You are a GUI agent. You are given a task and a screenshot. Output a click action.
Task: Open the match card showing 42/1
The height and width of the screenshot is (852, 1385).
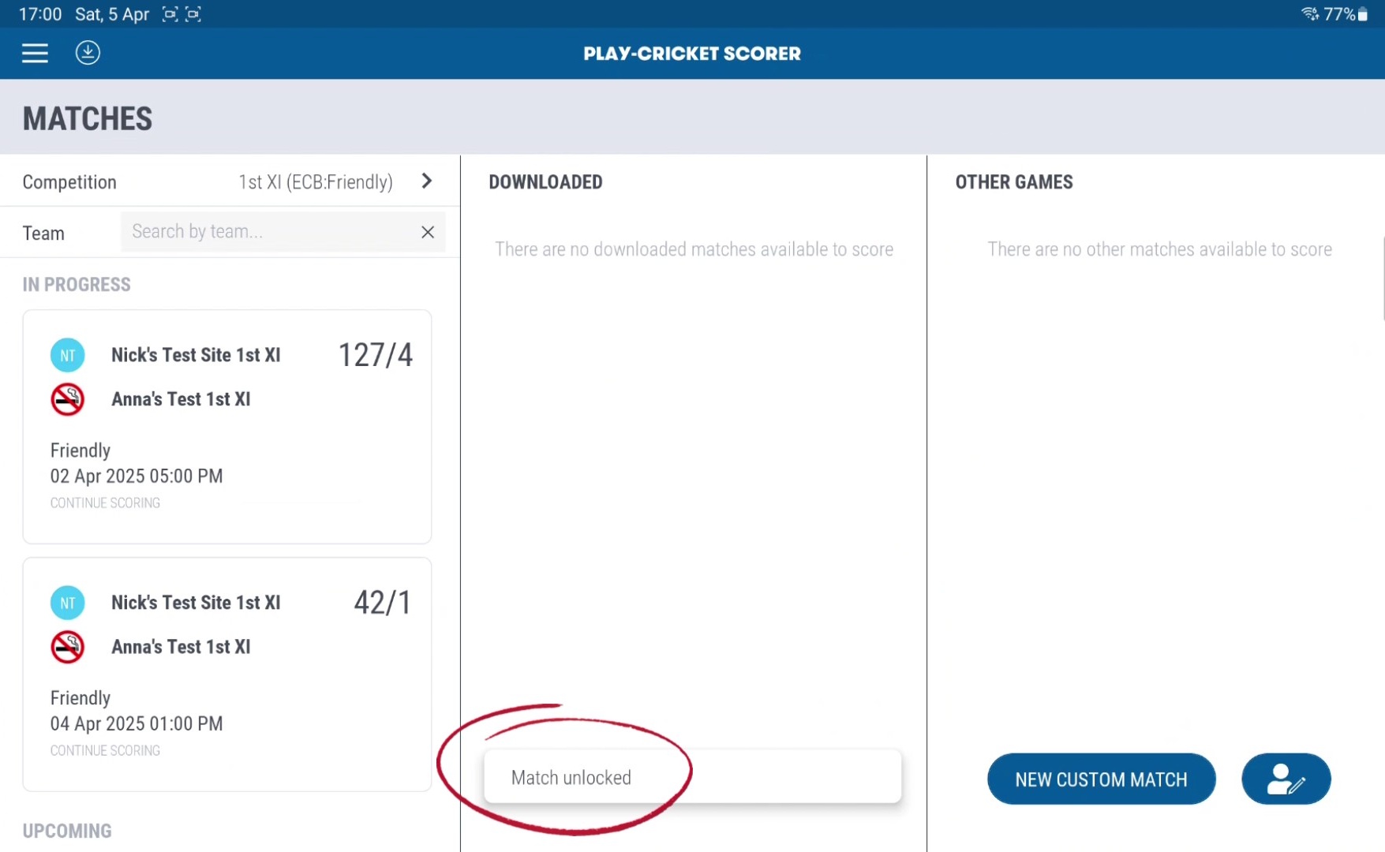point(227,674)
